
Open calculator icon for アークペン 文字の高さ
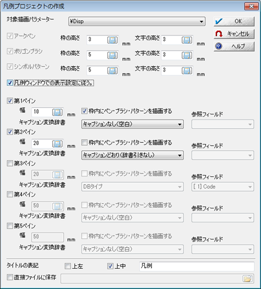click(x=187, y=40)
